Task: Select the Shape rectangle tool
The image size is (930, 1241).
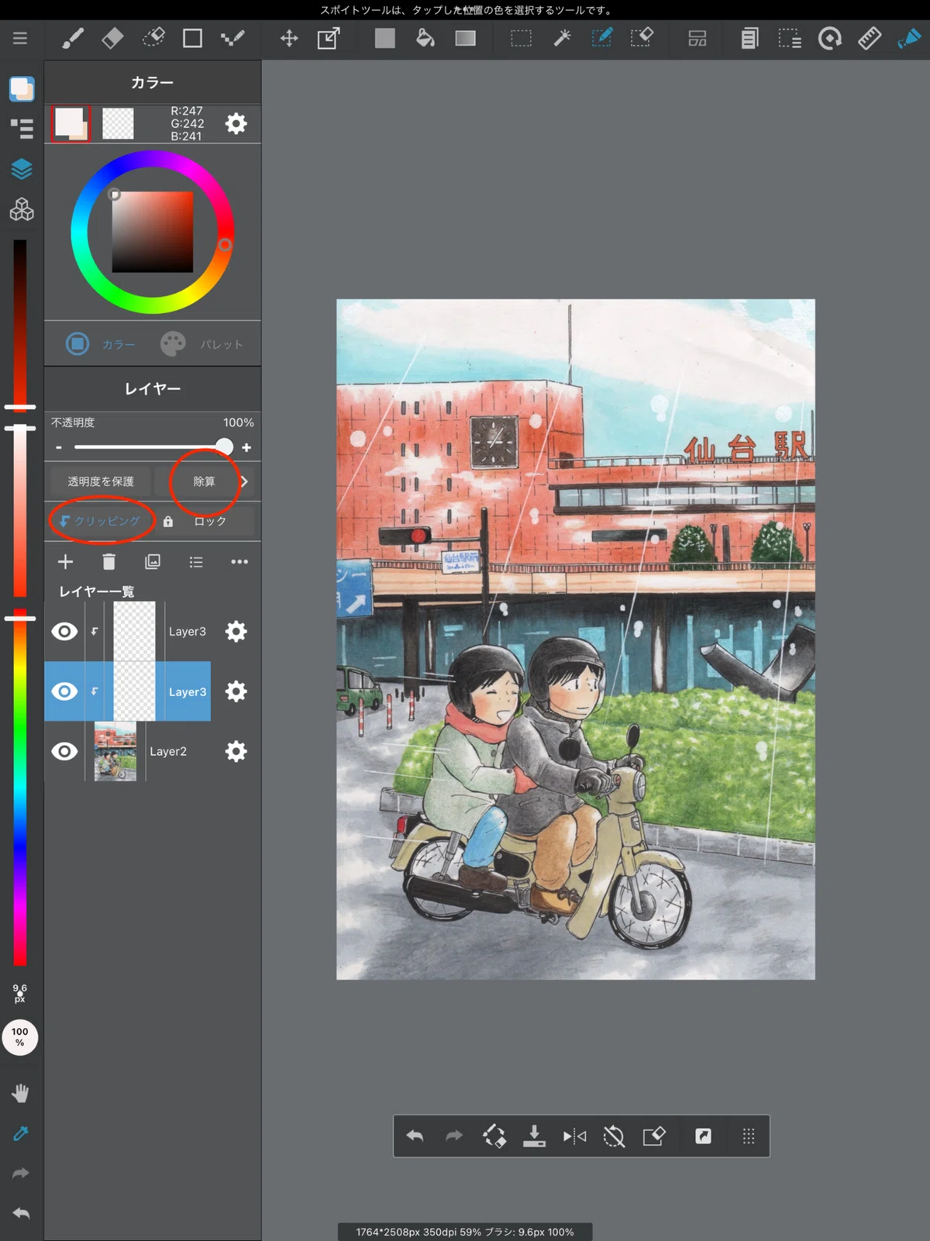Action: pos(192,38)
